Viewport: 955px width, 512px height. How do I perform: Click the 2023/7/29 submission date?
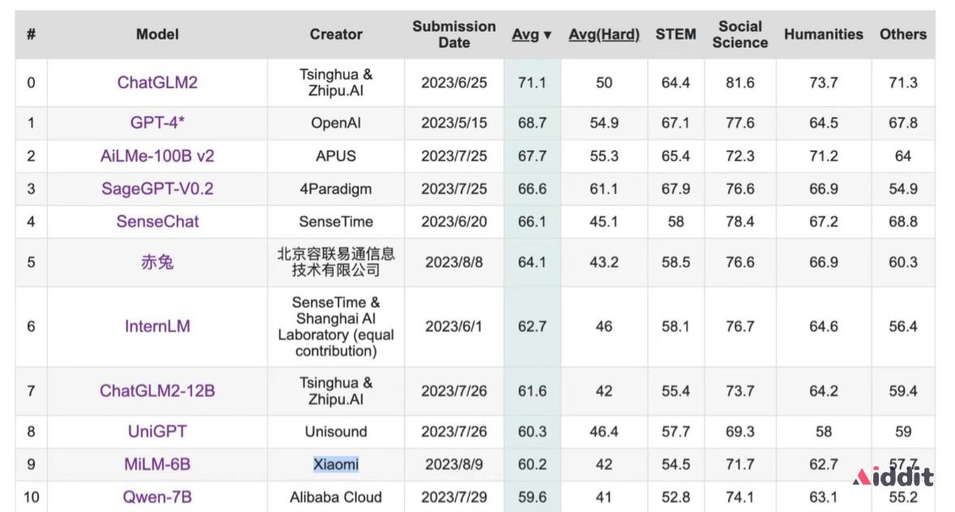(454, 497)
